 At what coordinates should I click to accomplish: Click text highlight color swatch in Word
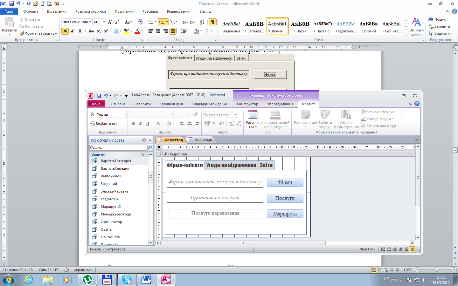(126, 31)
